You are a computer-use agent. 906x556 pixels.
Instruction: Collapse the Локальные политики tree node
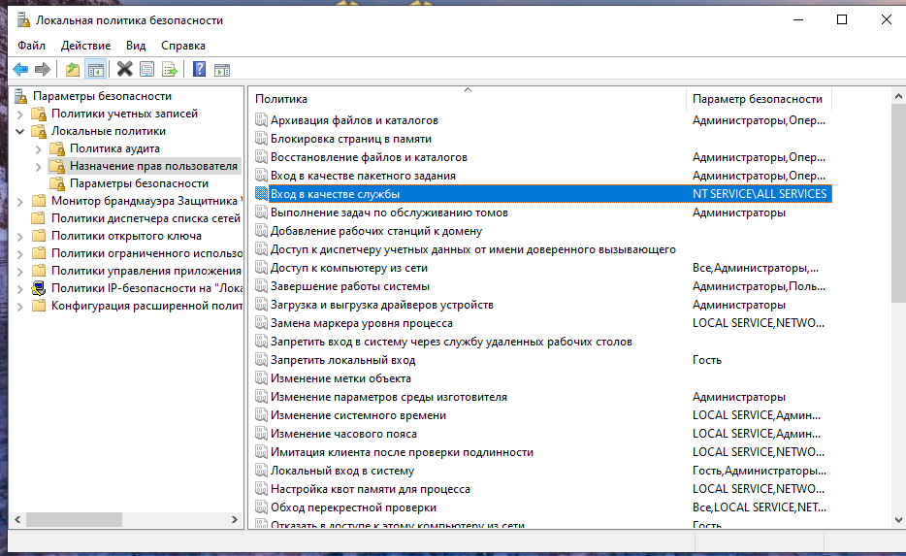(20, 131)
